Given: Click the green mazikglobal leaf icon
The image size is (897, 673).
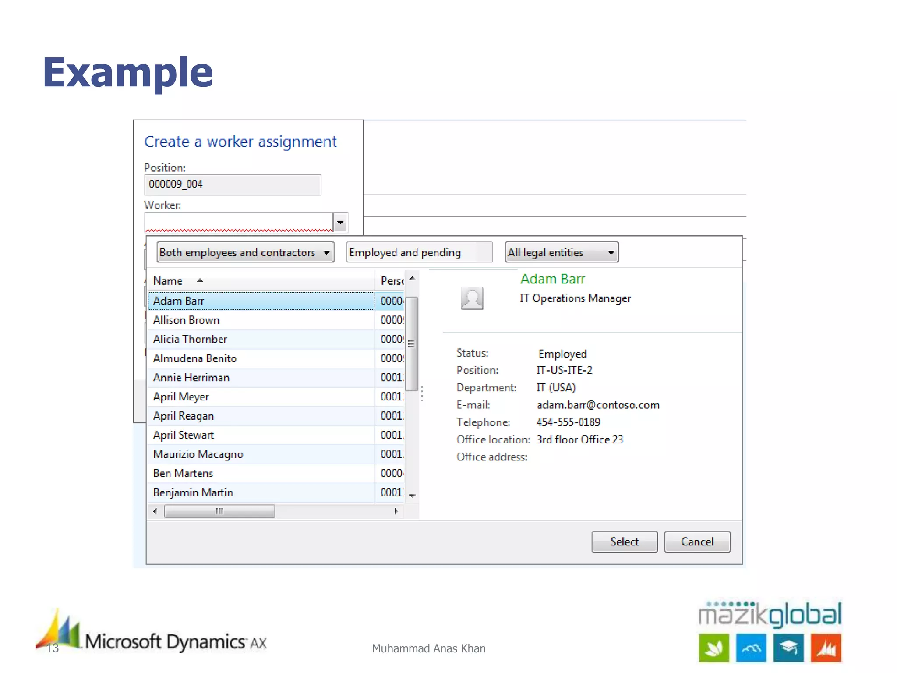Looking at the screenshot, I should click(714, 648).
